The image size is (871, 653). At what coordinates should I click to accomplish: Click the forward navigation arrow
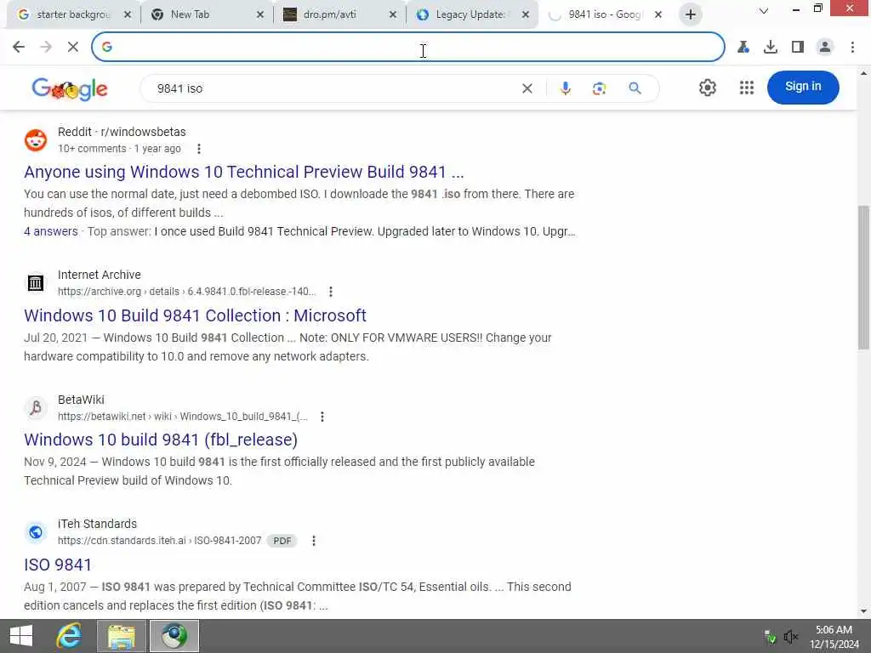(46, 48)
